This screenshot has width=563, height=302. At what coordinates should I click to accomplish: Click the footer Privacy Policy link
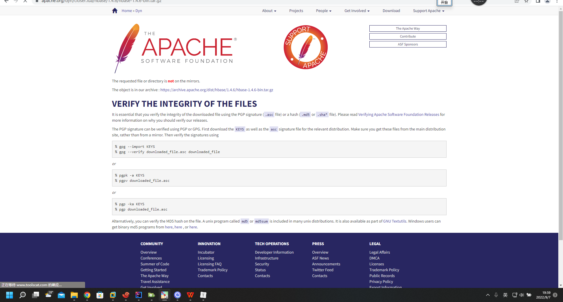(381, 282)
